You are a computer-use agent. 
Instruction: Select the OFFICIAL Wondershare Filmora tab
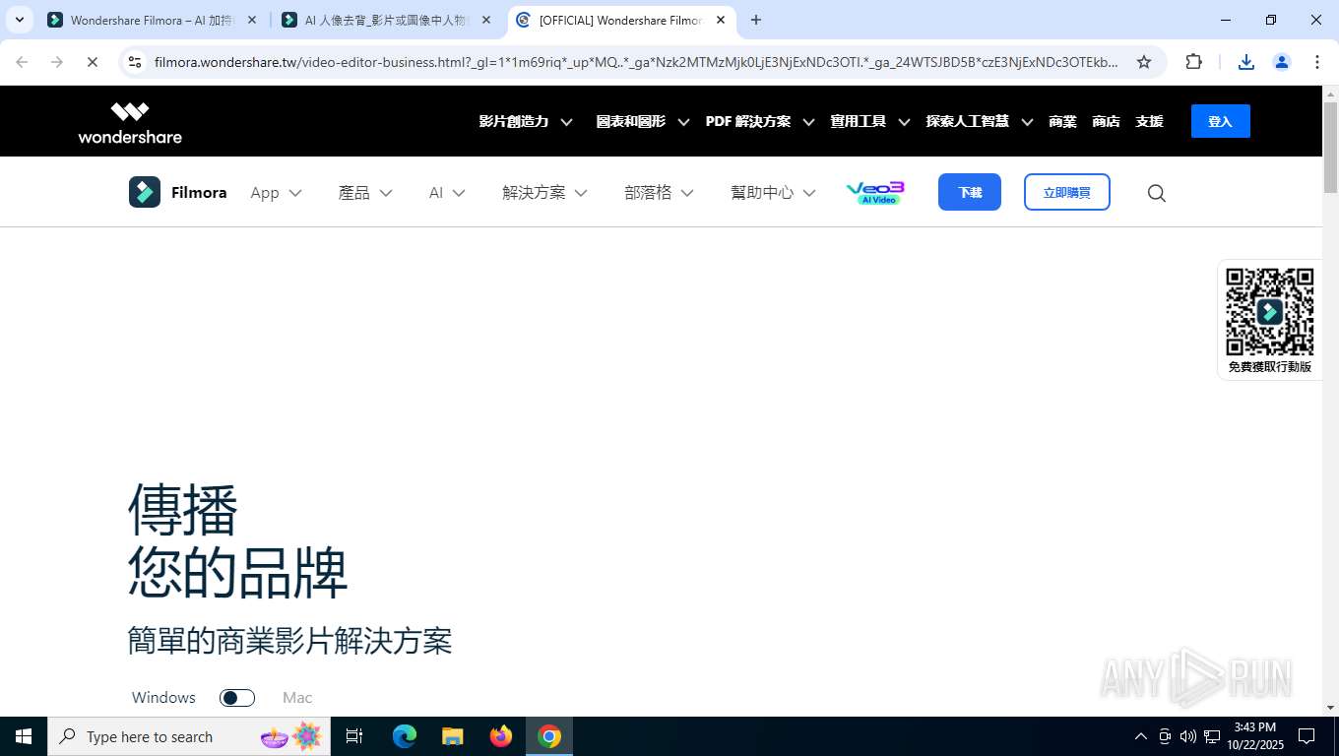(621, 20)
